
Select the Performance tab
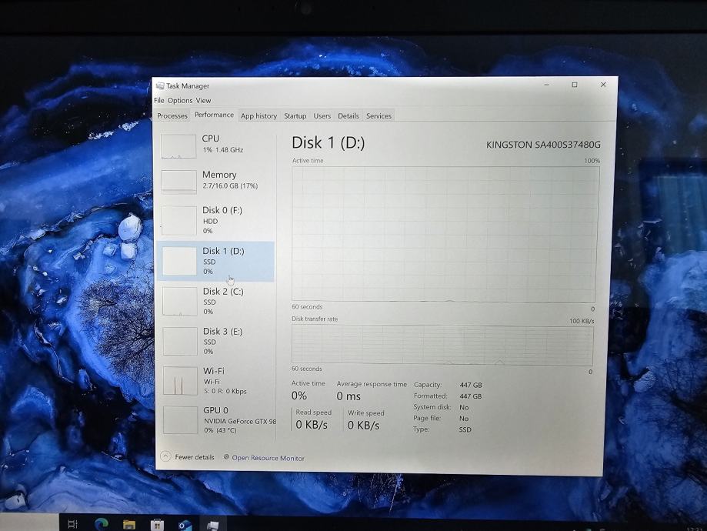click(x=214, y=115)
